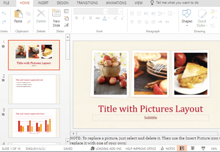The image size is (220, 152).
Task: Click the Paste clipboard icon
Action: (x=18, y=14)
